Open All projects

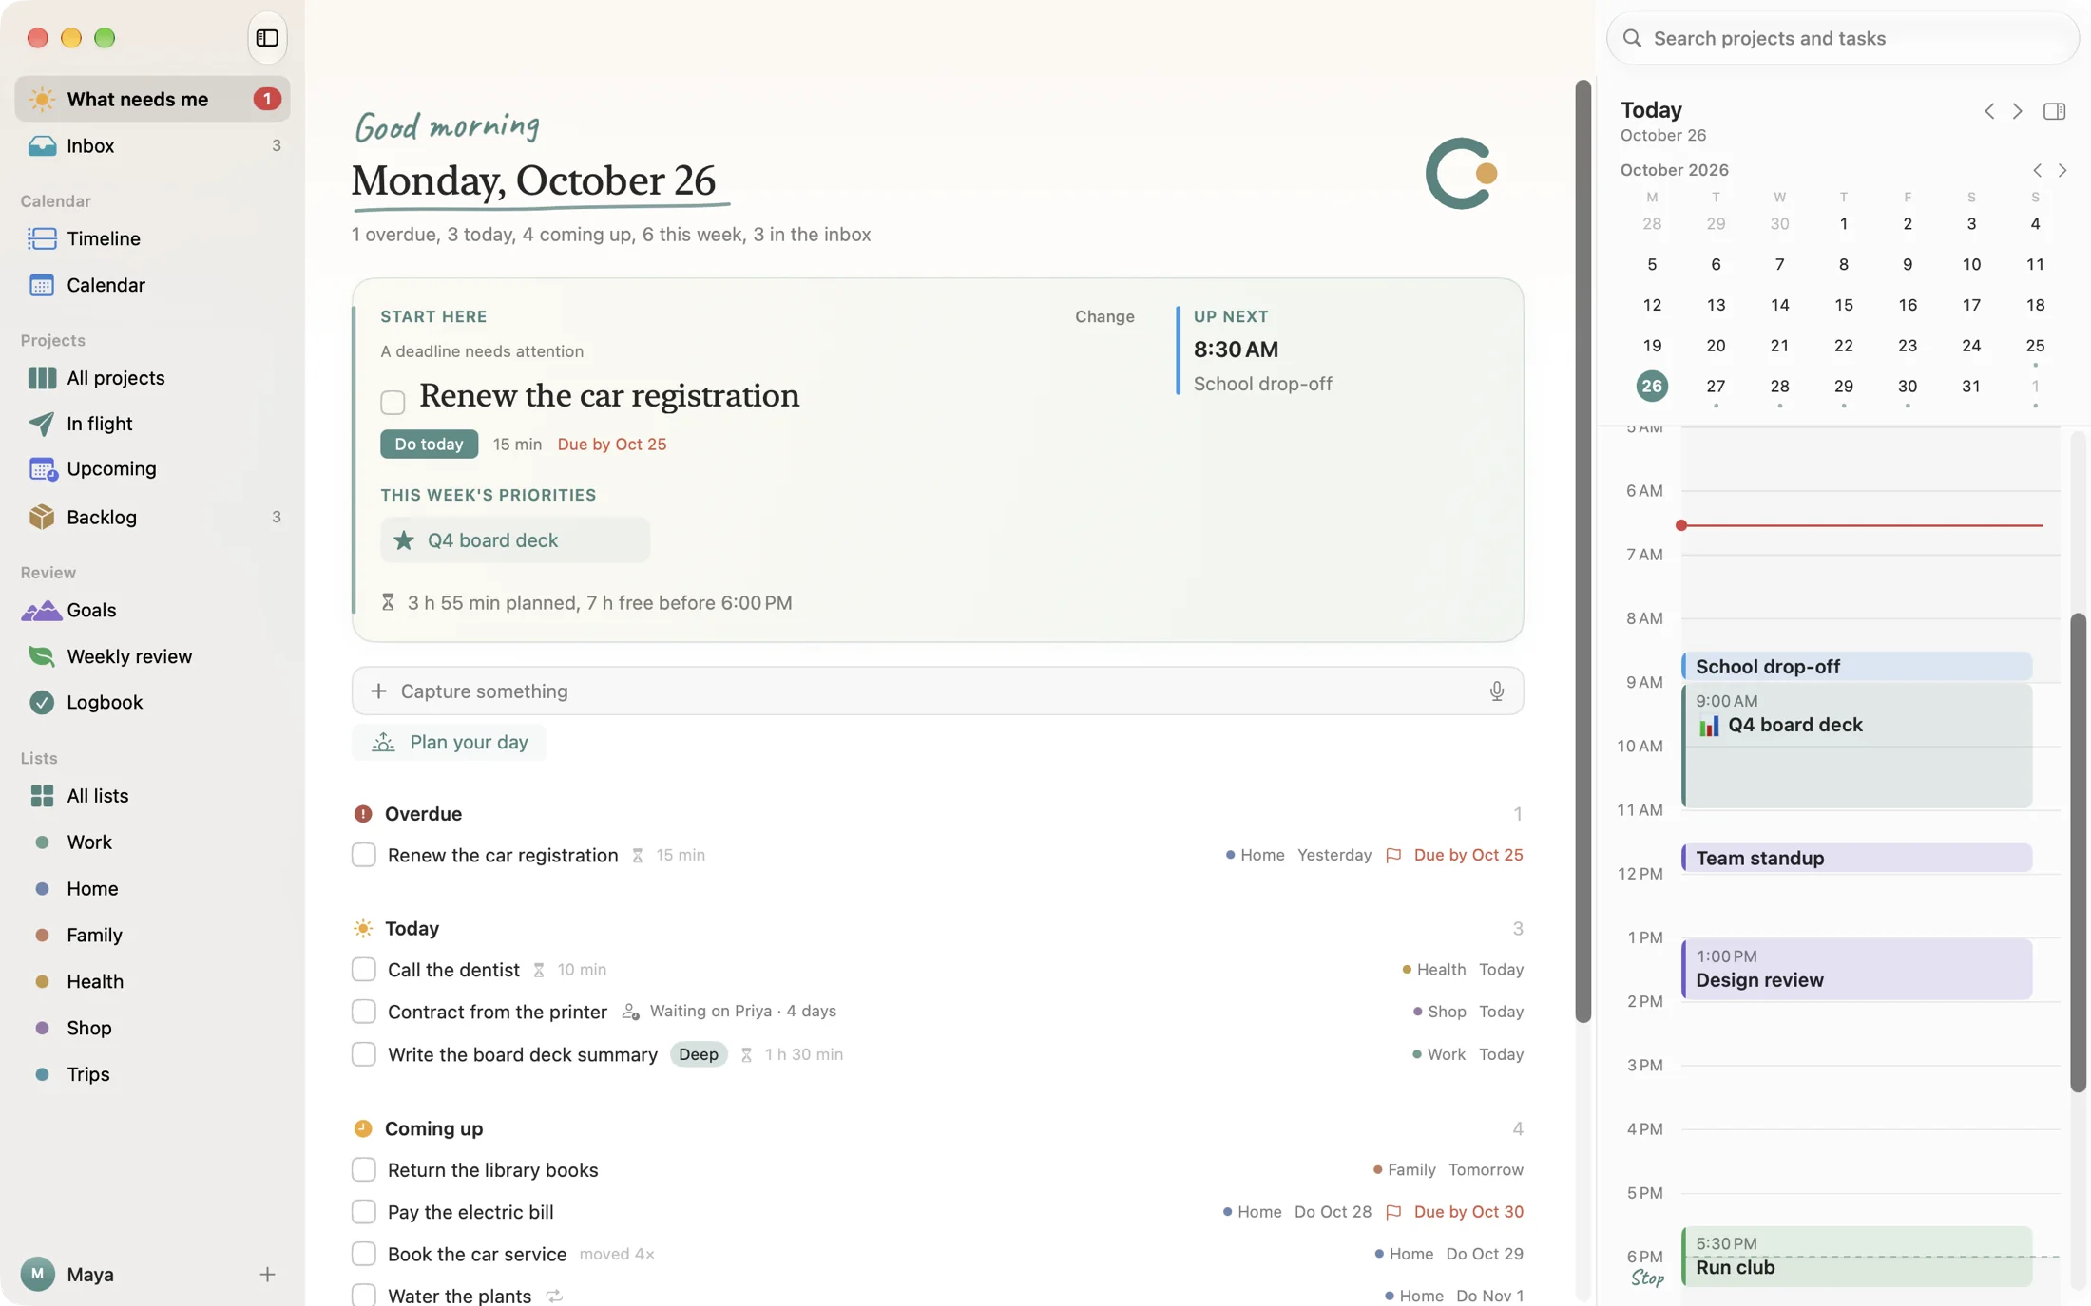pos(152,378)
